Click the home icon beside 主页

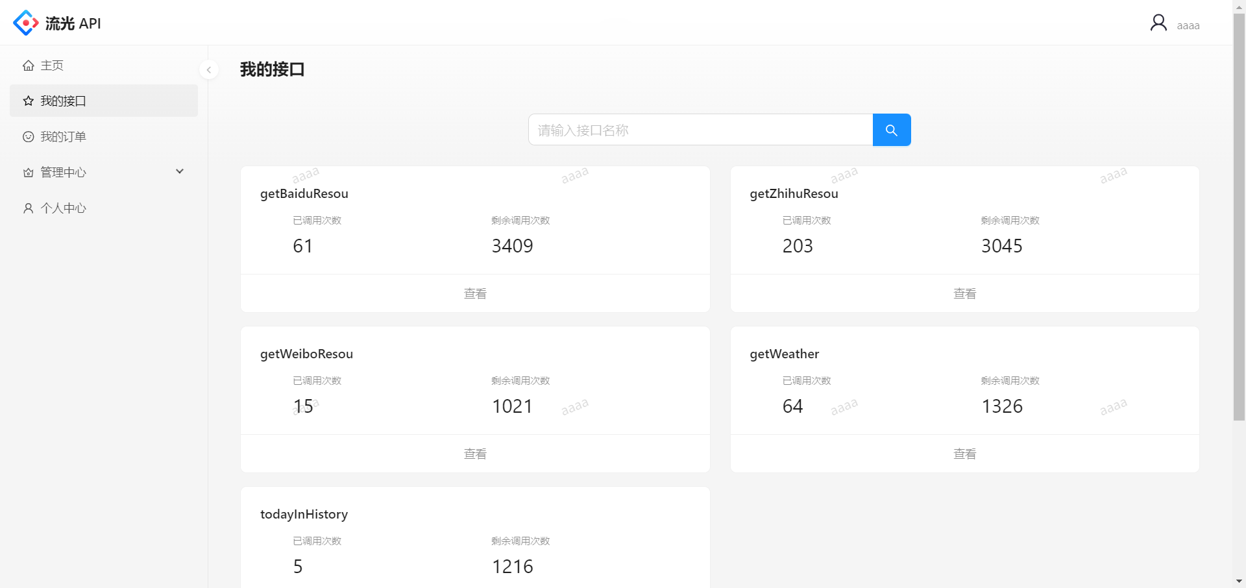tap(29, 66)
